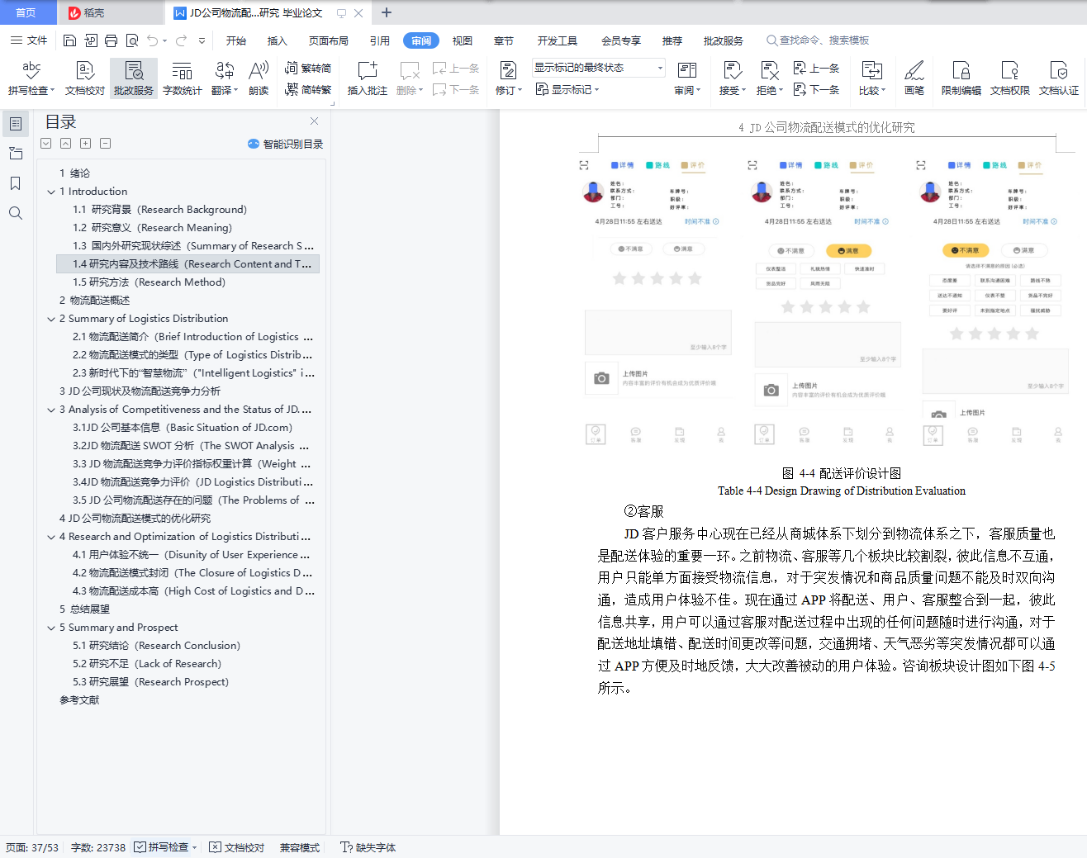Image resolution: width=1087 pixels, height=858 pixels.
Task: Click the Save icon in quick access toolbar
Action: [x=69, y=40]
